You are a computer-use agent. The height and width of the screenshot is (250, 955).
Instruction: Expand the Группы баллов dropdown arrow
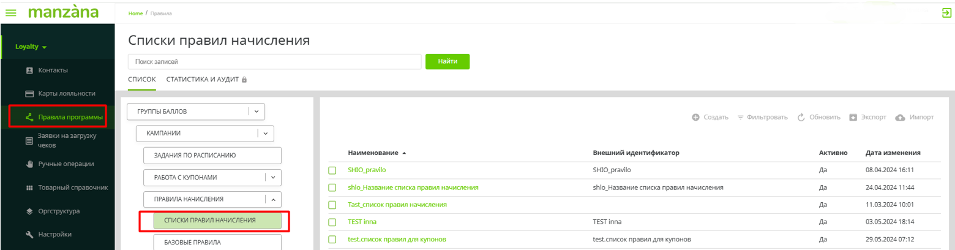tap(257, 112)
